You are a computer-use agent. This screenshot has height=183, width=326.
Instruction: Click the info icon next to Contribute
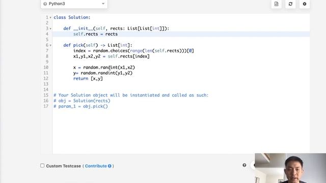(x=110, y=166)
